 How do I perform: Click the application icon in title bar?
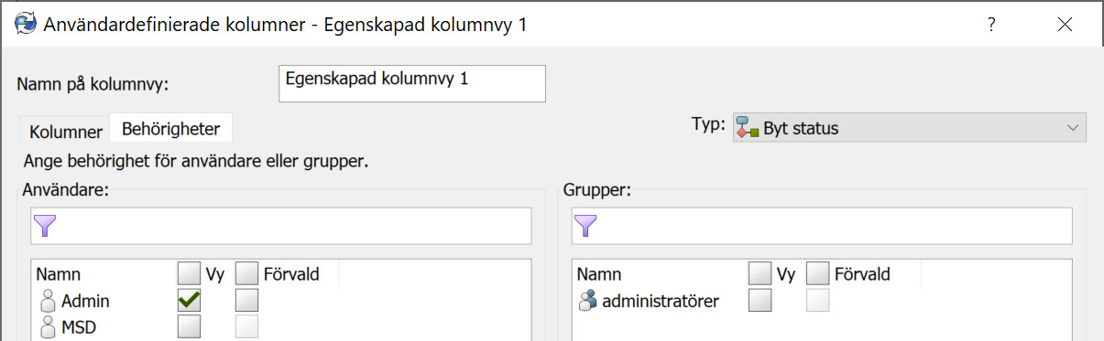pos(24,25)
